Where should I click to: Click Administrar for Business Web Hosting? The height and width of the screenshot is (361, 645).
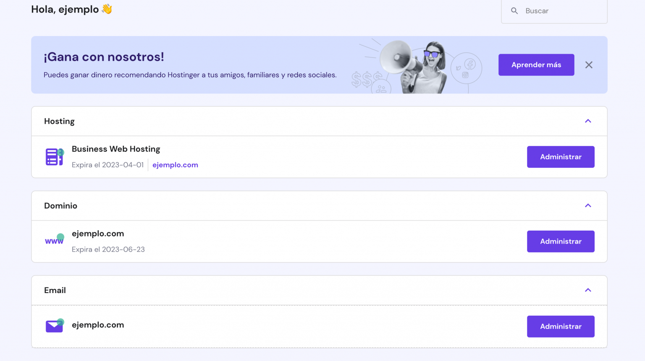[x=561, y=157]
